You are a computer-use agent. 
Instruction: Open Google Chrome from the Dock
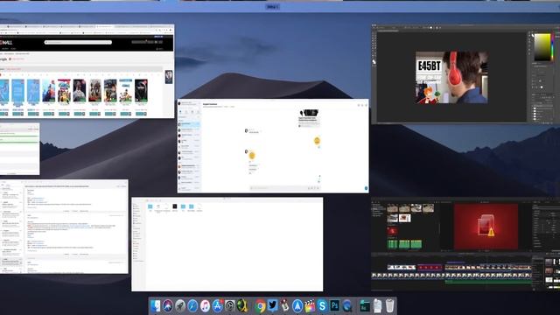[261, 306]
